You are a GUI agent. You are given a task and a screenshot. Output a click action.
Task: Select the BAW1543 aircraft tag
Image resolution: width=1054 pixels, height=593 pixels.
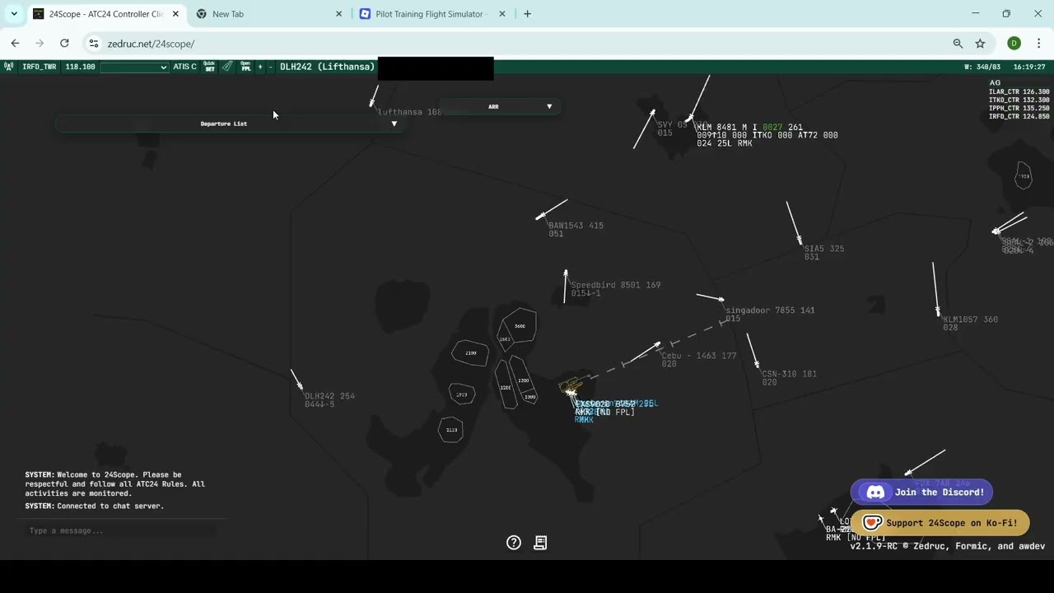(x=576, y=230)
